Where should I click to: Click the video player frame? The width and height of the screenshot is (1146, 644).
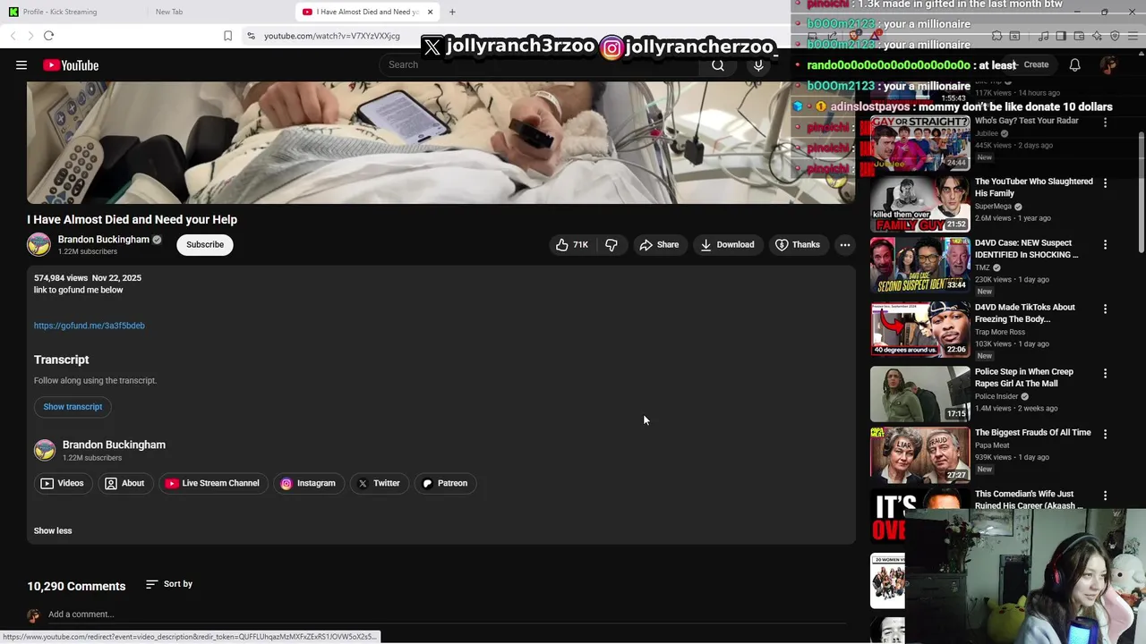[440, 142]
